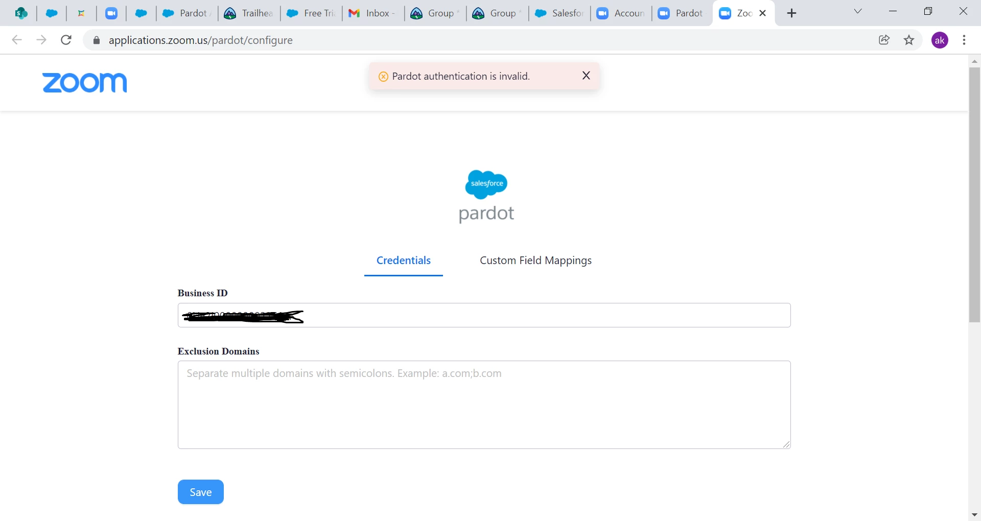Bookmark this page with the star icon
Image resolution: width=981 pixels, height=521 pixels.
909,40
